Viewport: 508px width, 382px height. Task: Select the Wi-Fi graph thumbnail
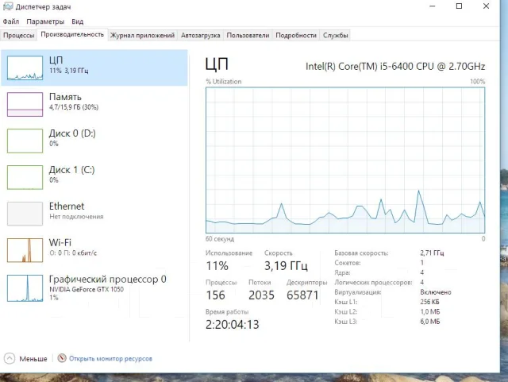tap(25, 250)
